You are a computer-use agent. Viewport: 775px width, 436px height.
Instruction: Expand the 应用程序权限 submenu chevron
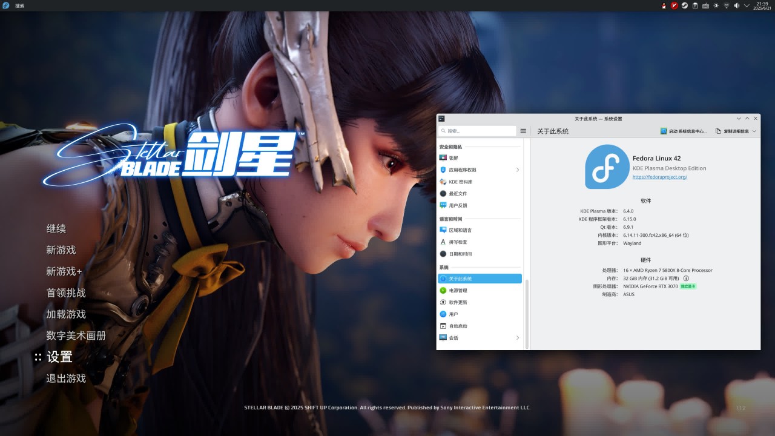[517, 170]
